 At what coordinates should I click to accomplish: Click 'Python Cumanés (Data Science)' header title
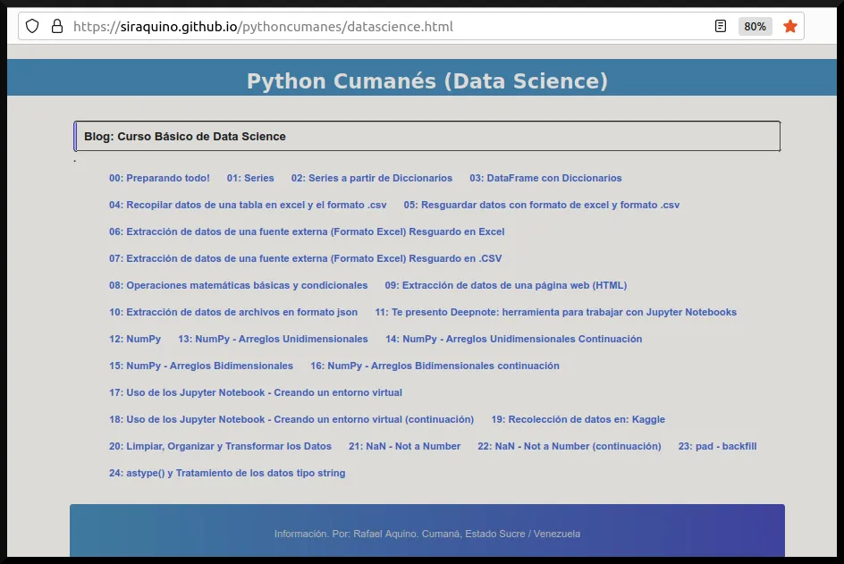click(x=427, y=81)
